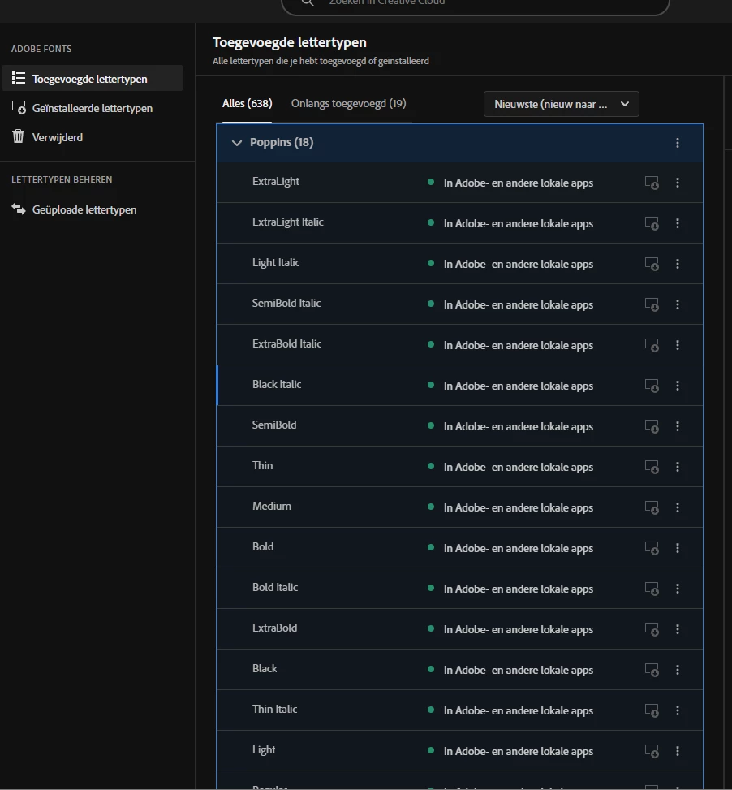Select the Black Italic font name
Screen dimensions: 732x790
277,384
